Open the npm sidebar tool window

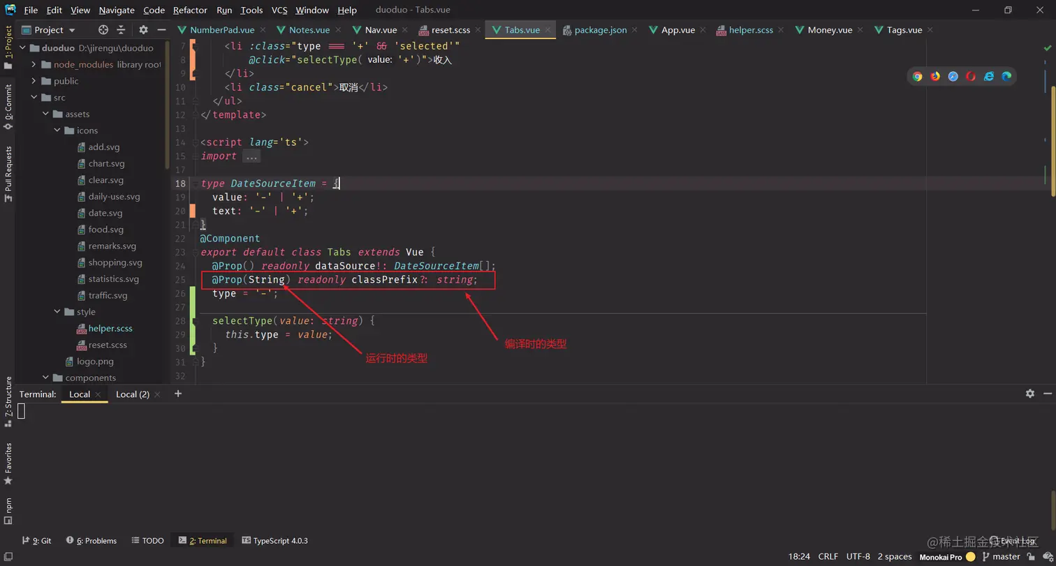8,511
